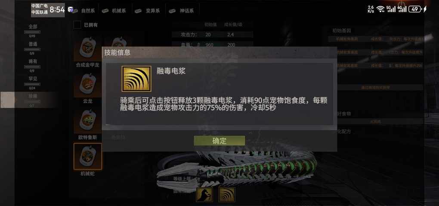The width and height of the screenshot is (439, 206).
Task: Select the 合成金甲龙 pet tag icon
Action: (x=88, y=49)
